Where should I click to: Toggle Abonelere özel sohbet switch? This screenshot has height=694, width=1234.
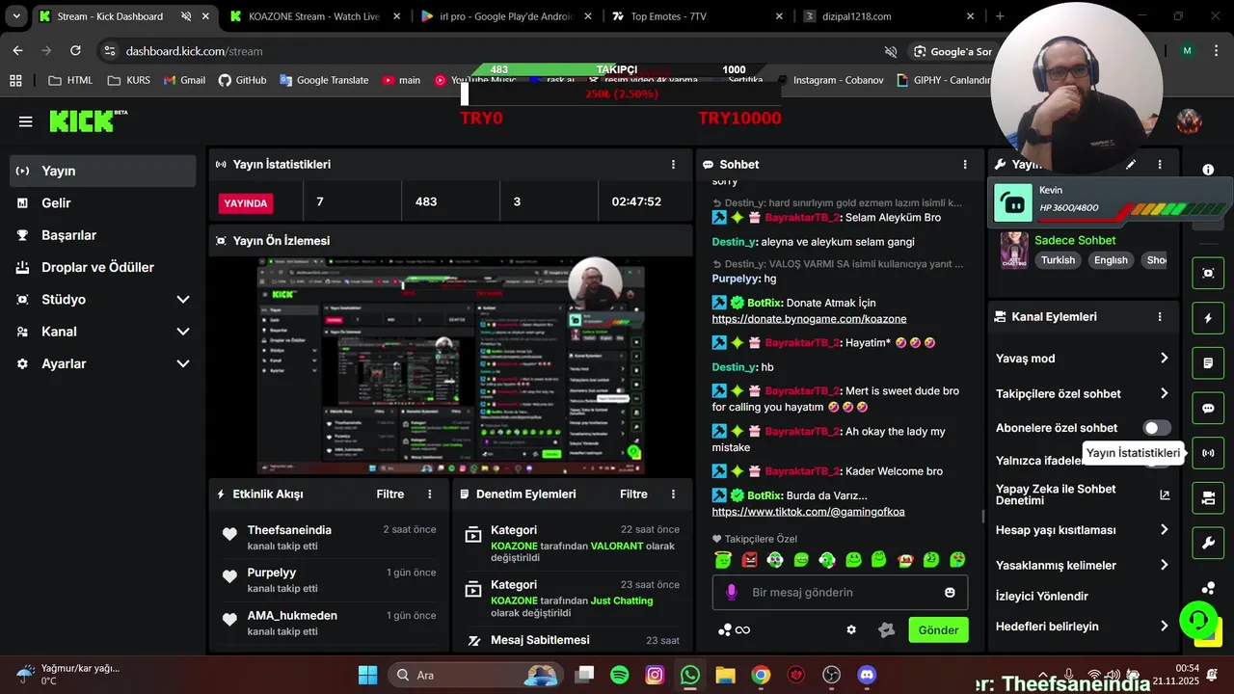1156,428
